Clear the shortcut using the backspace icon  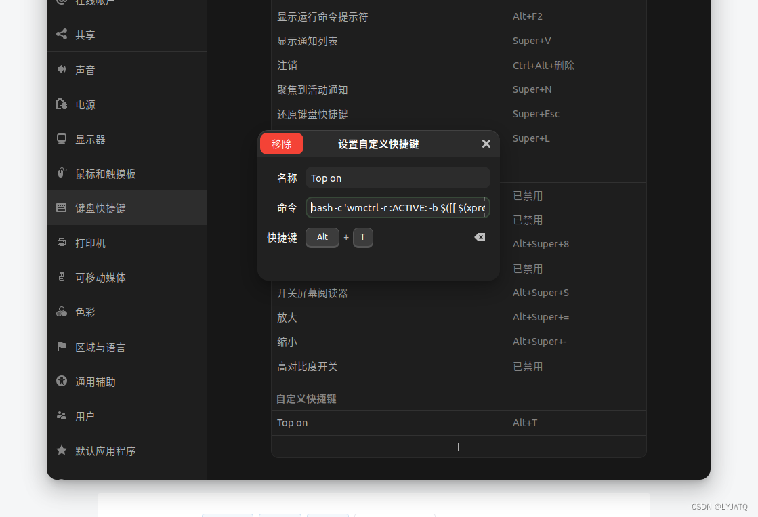[x=480, y=237]
